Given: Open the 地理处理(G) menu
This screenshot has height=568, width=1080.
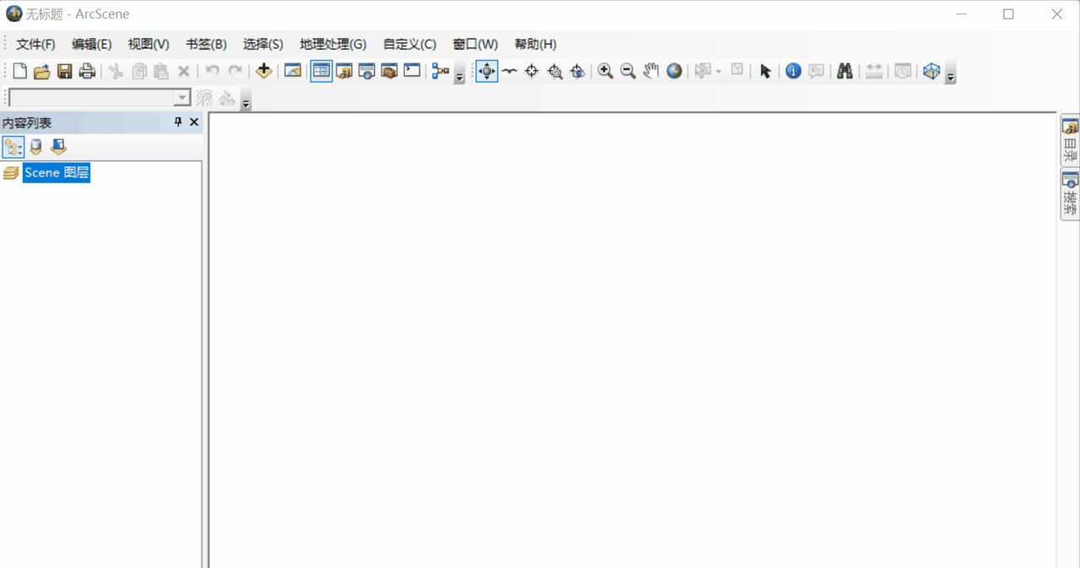Looking at the screenshot, I should tap(332, 43).
